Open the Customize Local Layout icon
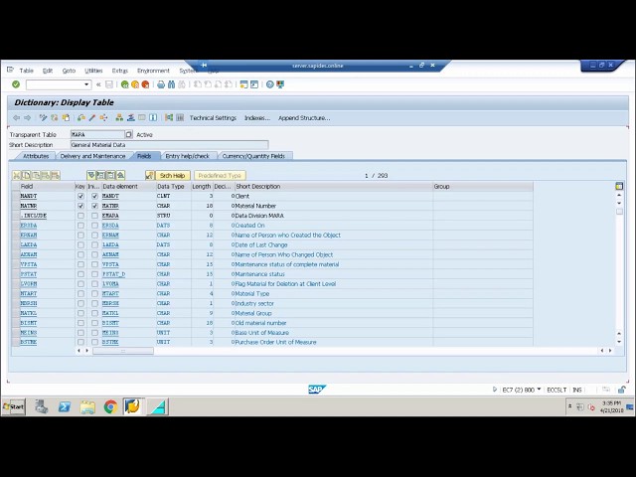The width and height of the screenshot is (636, 477). (280, 84)
